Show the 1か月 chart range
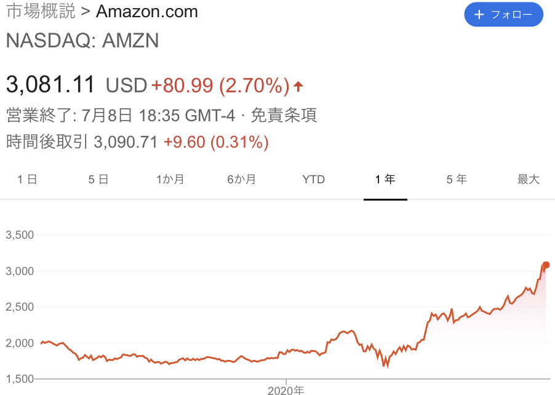The image size is (555, 395). pos(170,180)
